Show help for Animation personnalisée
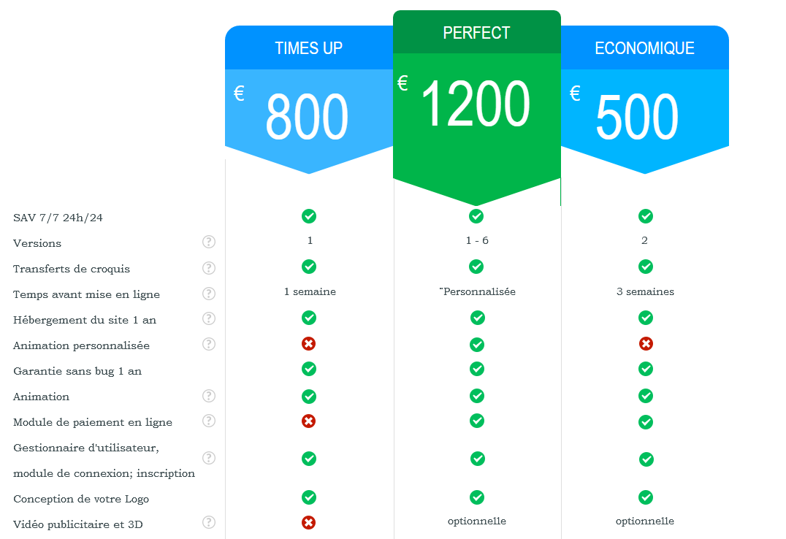This screenshot has height=539, width=786. tap(209, 344)
